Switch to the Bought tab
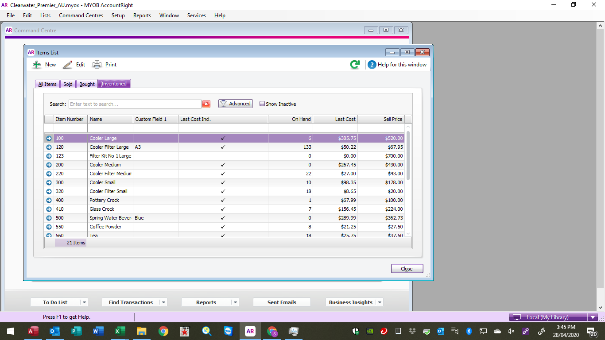Viewport: 605px width, 340px height. click(x=87, y=84)
